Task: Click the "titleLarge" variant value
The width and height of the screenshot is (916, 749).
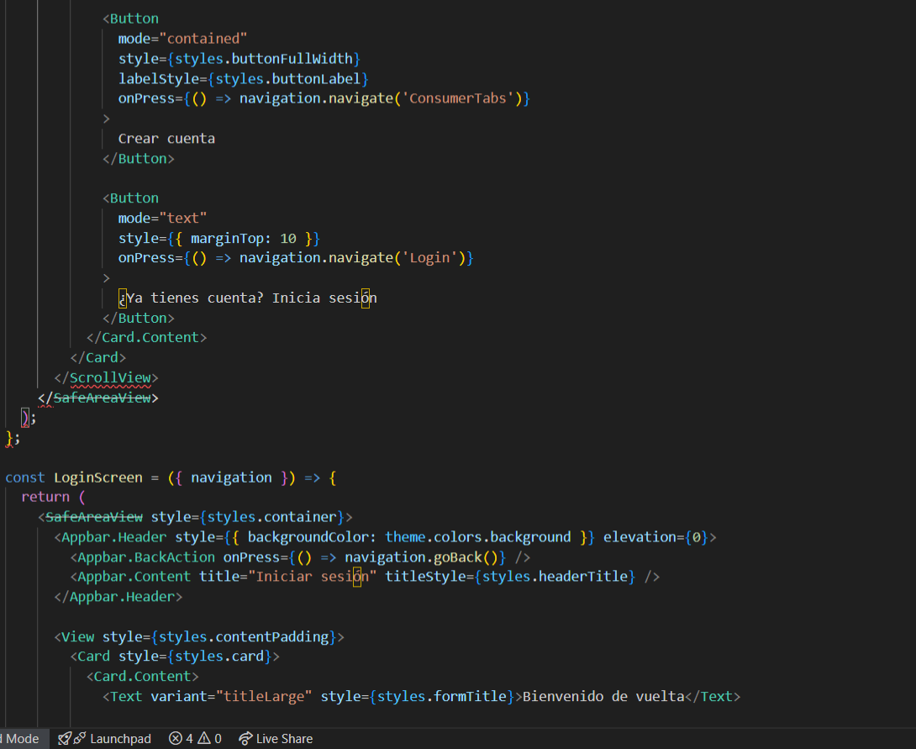Action: [x=264, y=696]
